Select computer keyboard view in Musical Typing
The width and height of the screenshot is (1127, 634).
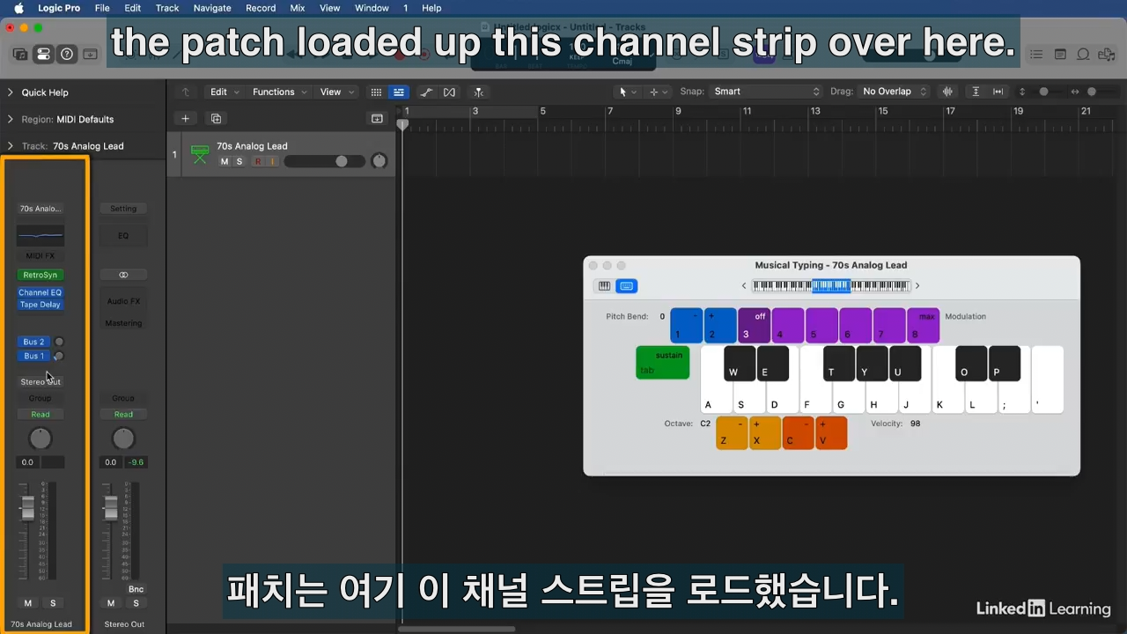tap(627, 286)
